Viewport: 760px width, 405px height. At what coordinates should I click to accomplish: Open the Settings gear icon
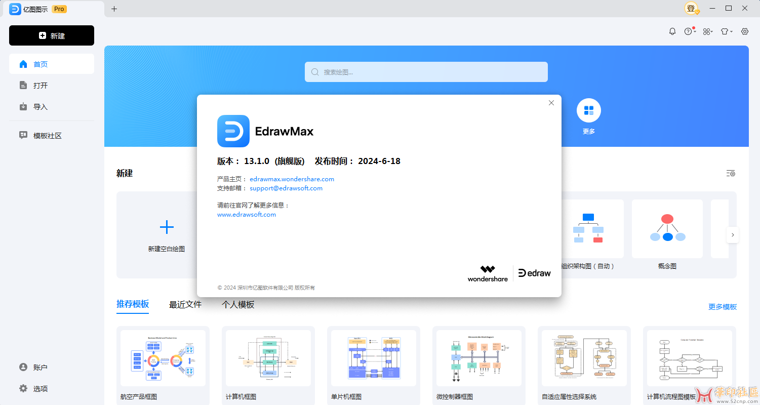(x=744, y=31)
